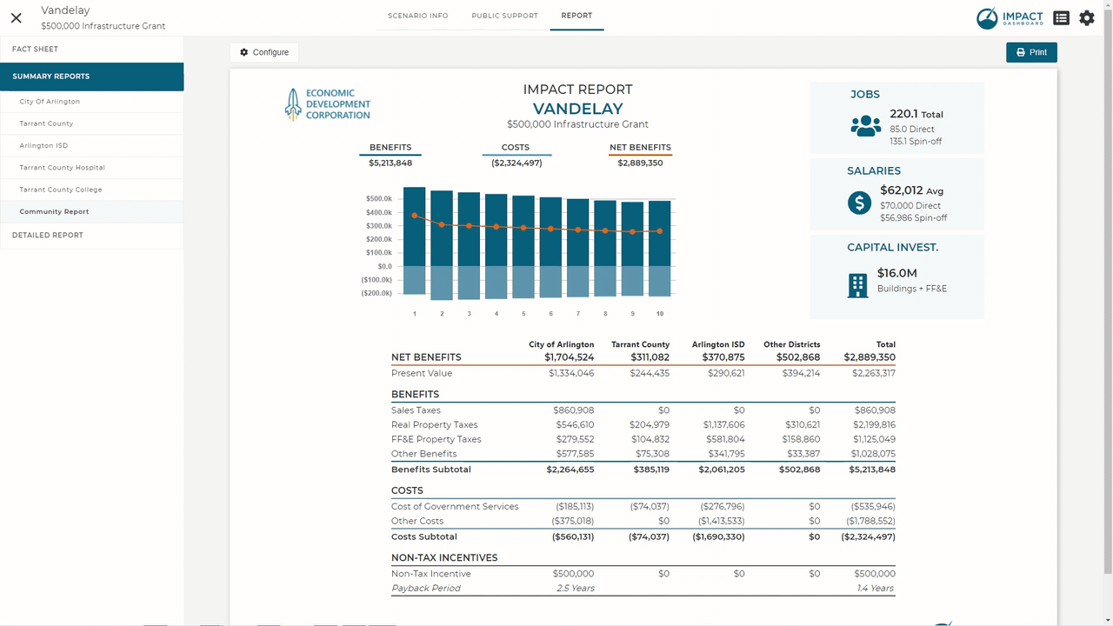1113x626 pixels.
Task: Expand the Detailed Report section
Action: click(91, 236)
